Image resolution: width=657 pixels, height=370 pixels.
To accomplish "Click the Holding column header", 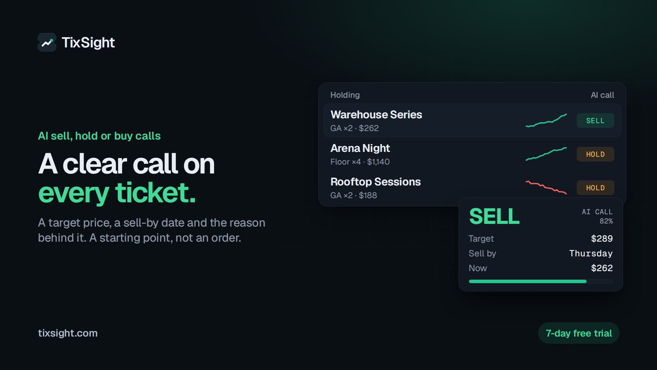I will click(x=345, y=95).
